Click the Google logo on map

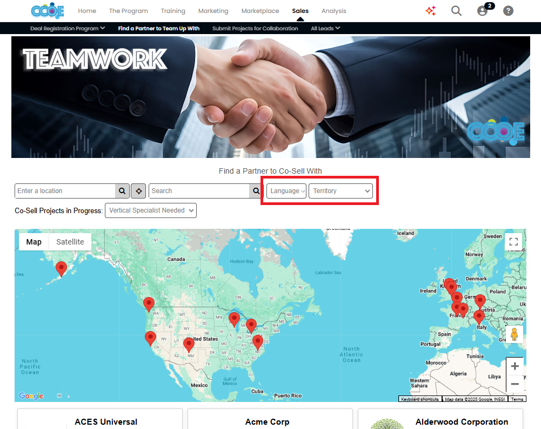click(x=31, y=396)
